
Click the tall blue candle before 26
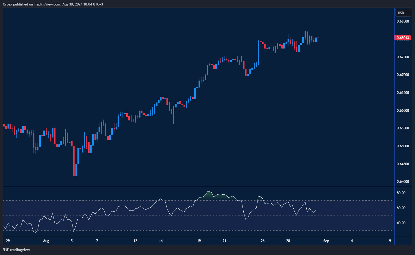259,52
